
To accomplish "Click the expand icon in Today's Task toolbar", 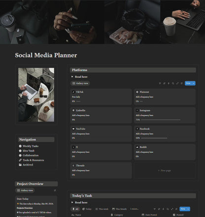I will (x=172, y=209).
